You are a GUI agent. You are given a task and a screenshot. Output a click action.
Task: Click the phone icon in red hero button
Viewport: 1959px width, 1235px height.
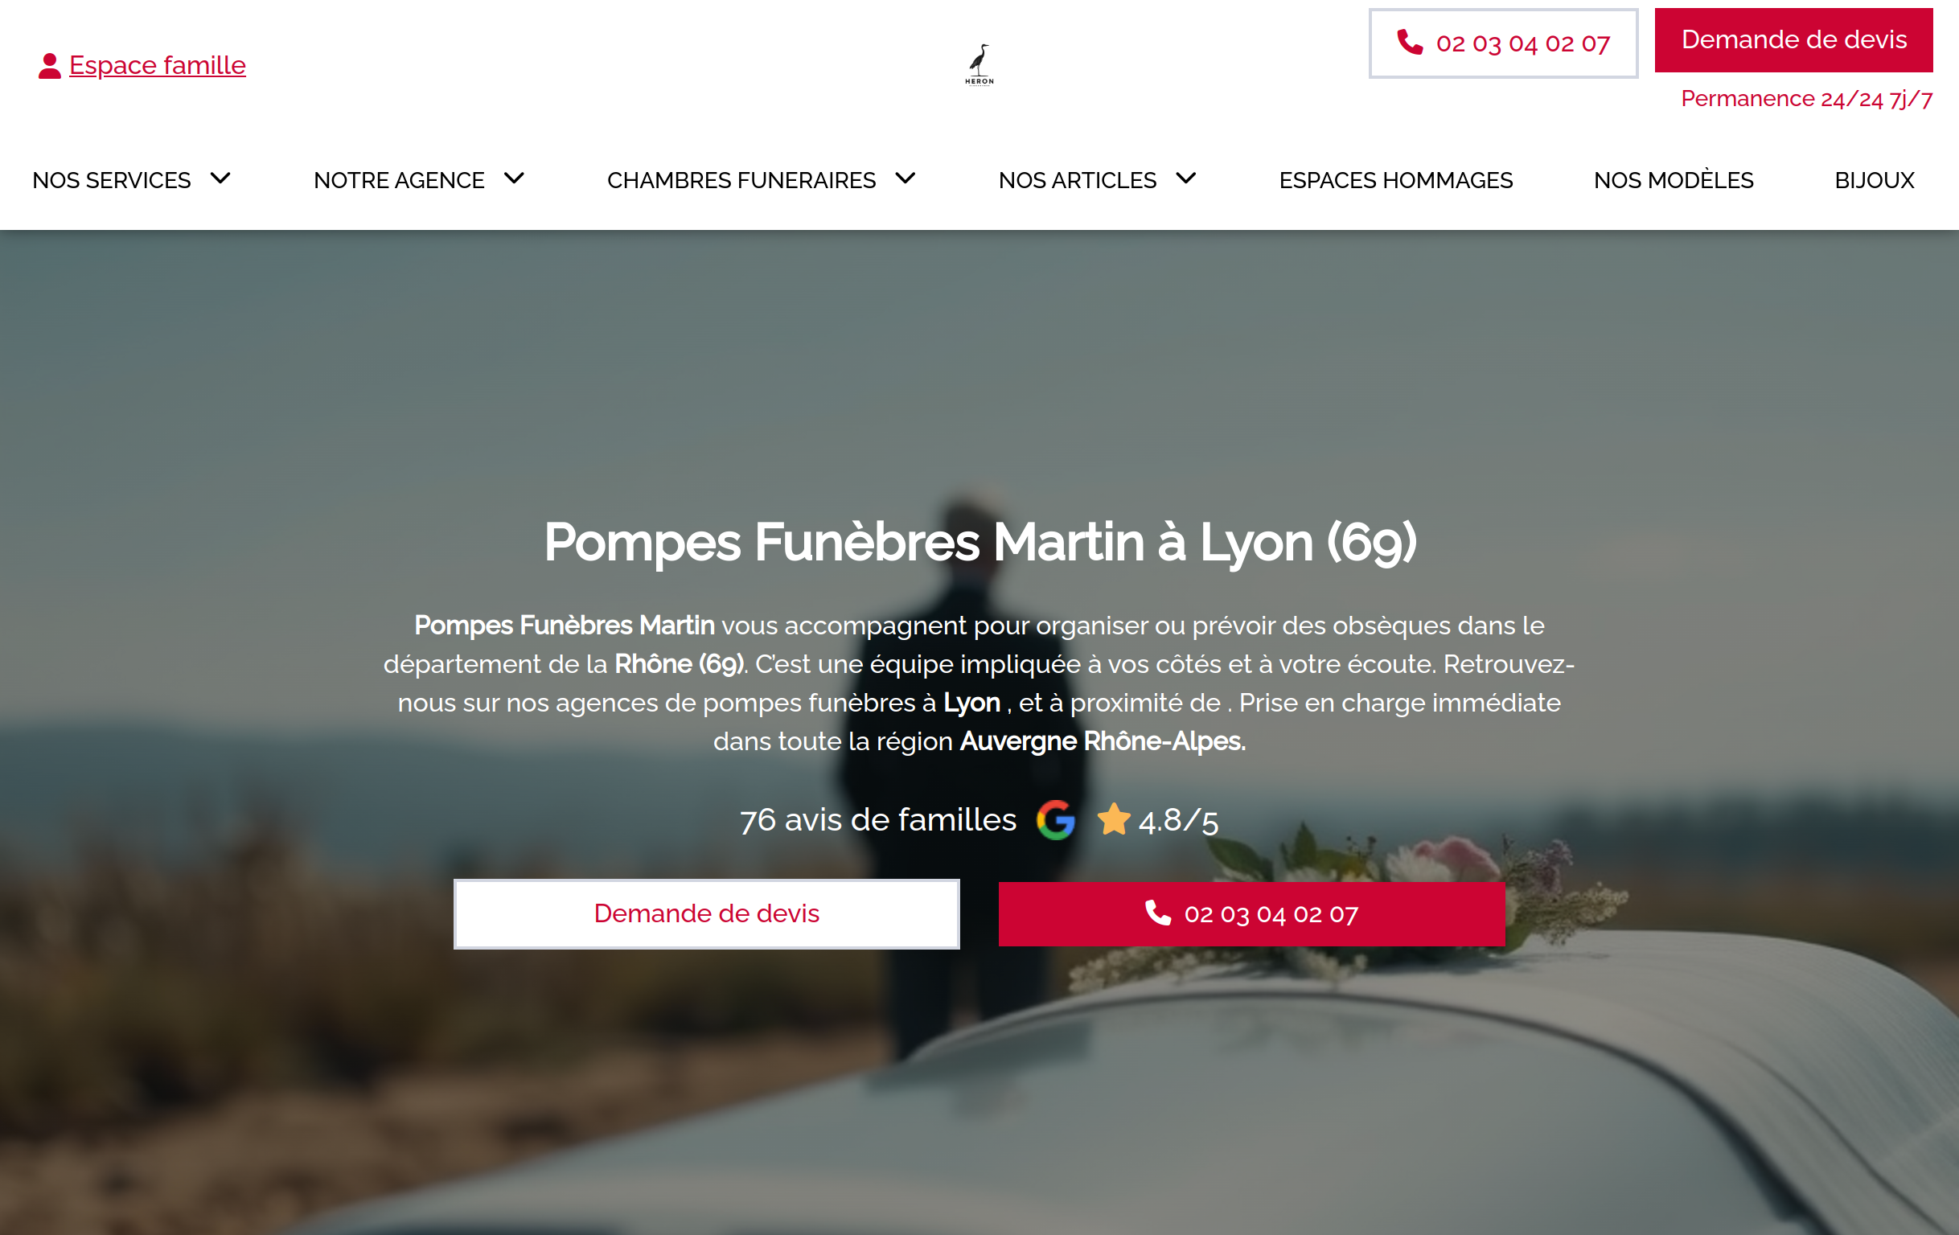tap(1158, 913)
